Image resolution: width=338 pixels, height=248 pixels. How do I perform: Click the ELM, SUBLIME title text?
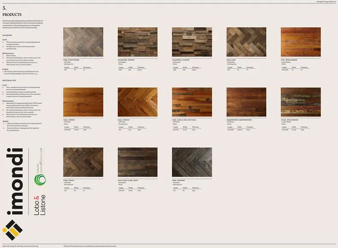coord(178,180)
